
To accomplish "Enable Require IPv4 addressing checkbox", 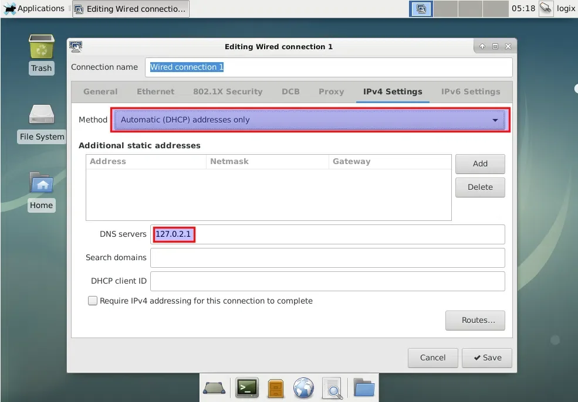I will (93, 301).
